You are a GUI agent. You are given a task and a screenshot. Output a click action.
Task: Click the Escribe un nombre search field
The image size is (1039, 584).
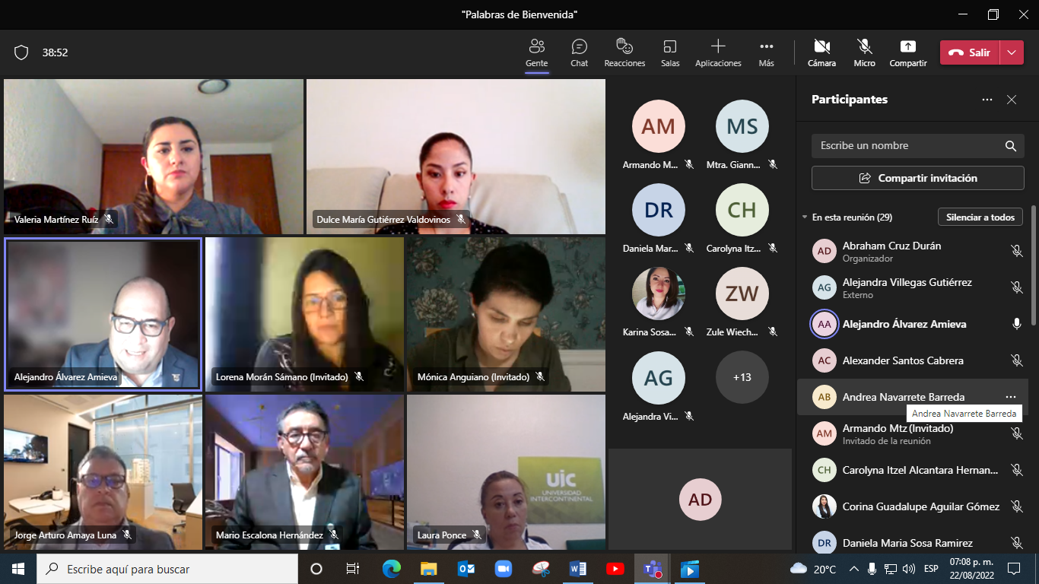tap(918, 146)
